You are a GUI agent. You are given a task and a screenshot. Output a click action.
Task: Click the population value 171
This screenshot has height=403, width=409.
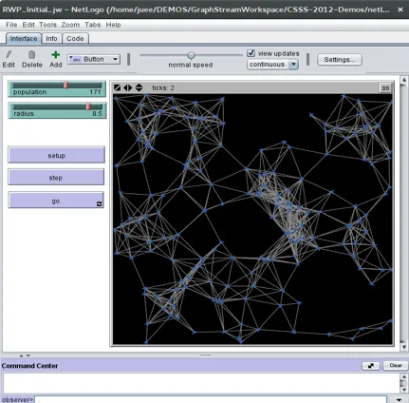tap(95, 92)
